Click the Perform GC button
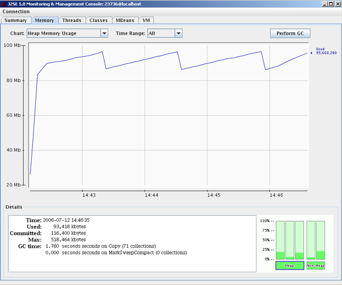Screen dimensions: 342x285 point(290,33)
